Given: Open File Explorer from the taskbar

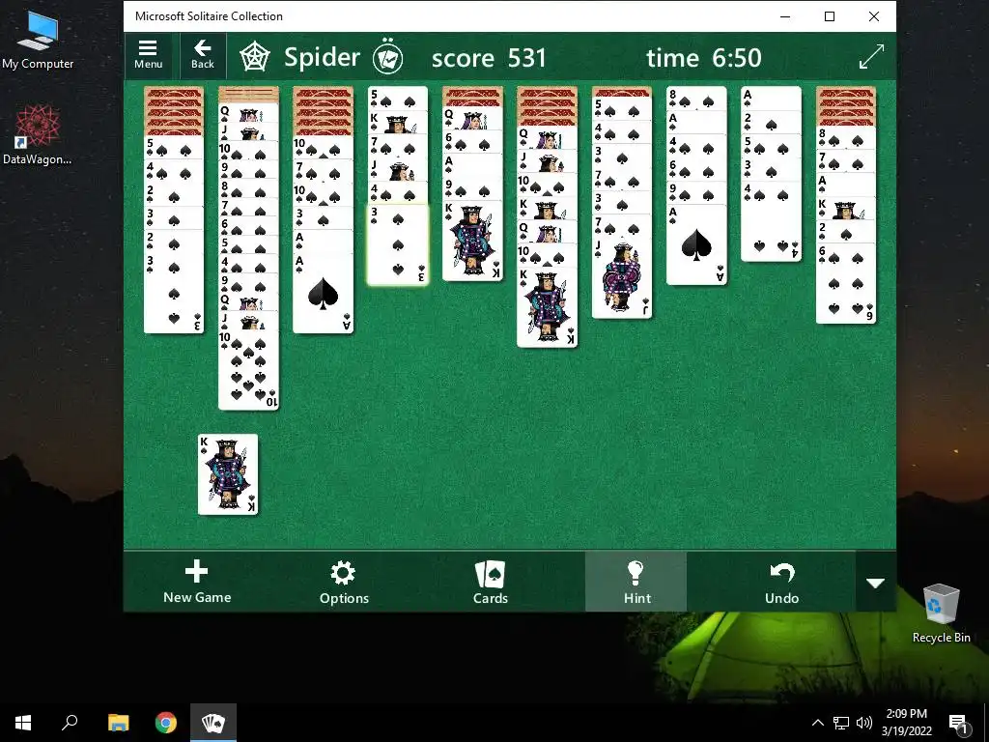Looking at the screenshot, I should pos(118,723).
